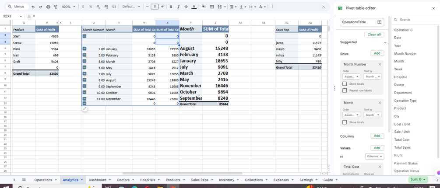Add a Rows field
This screenshot has width=440, height=188.
[x=377, y=53]
